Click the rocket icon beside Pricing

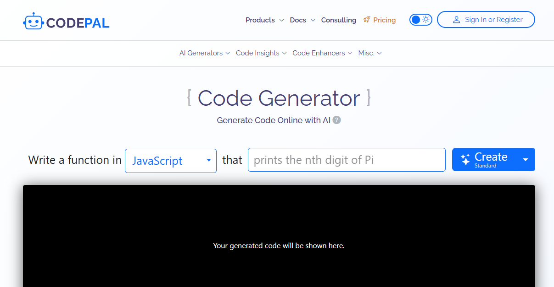click(366, 20)
